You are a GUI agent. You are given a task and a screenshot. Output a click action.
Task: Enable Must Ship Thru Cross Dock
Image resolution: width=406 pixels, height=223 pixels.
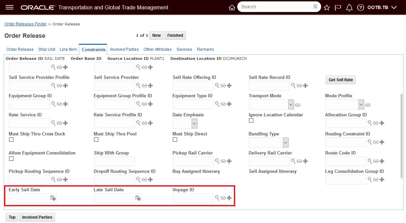[11, 140]
